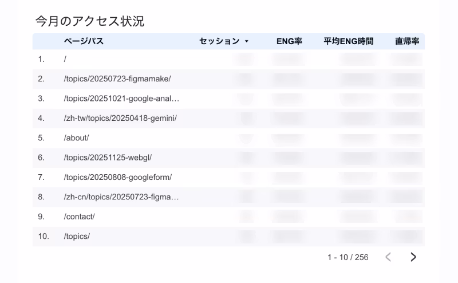The height and width of the screenshot is (283, 458).
Task: Click the /contact/ page path
Action: (x=79, y=217)
